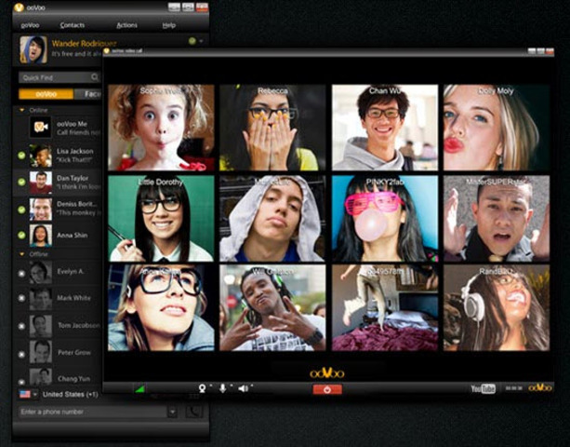Open the Contacts menu
570x447 pixels.
point(72,25)
